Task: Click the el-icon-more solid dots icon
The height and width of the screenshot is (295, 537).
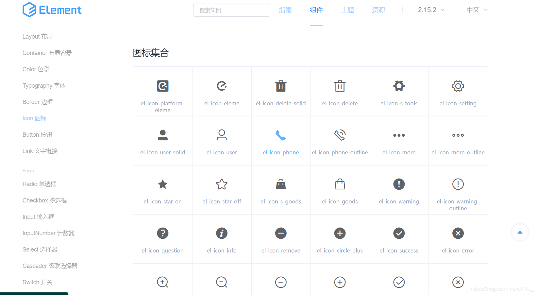Action: [x=399, y=135]
